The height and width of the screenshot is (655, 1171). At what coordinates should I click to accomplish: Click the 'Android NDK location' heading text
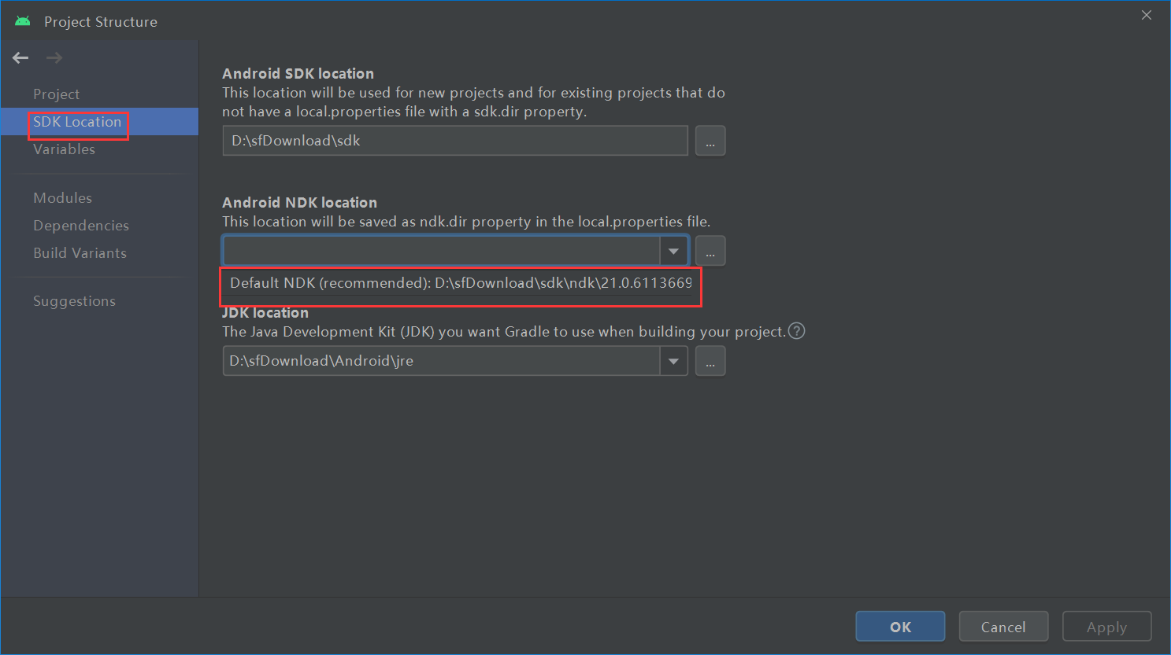tap(299, 202)
